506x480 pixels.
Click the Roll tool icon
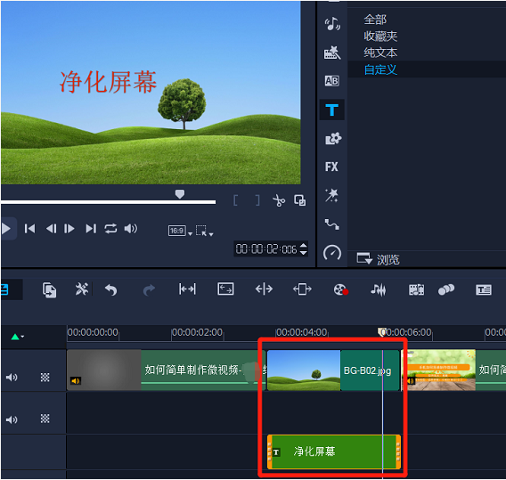(x=302, y=289)
